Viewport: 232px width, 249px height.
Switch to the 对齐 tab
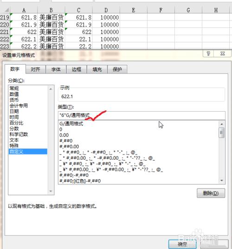click(35, 69)
